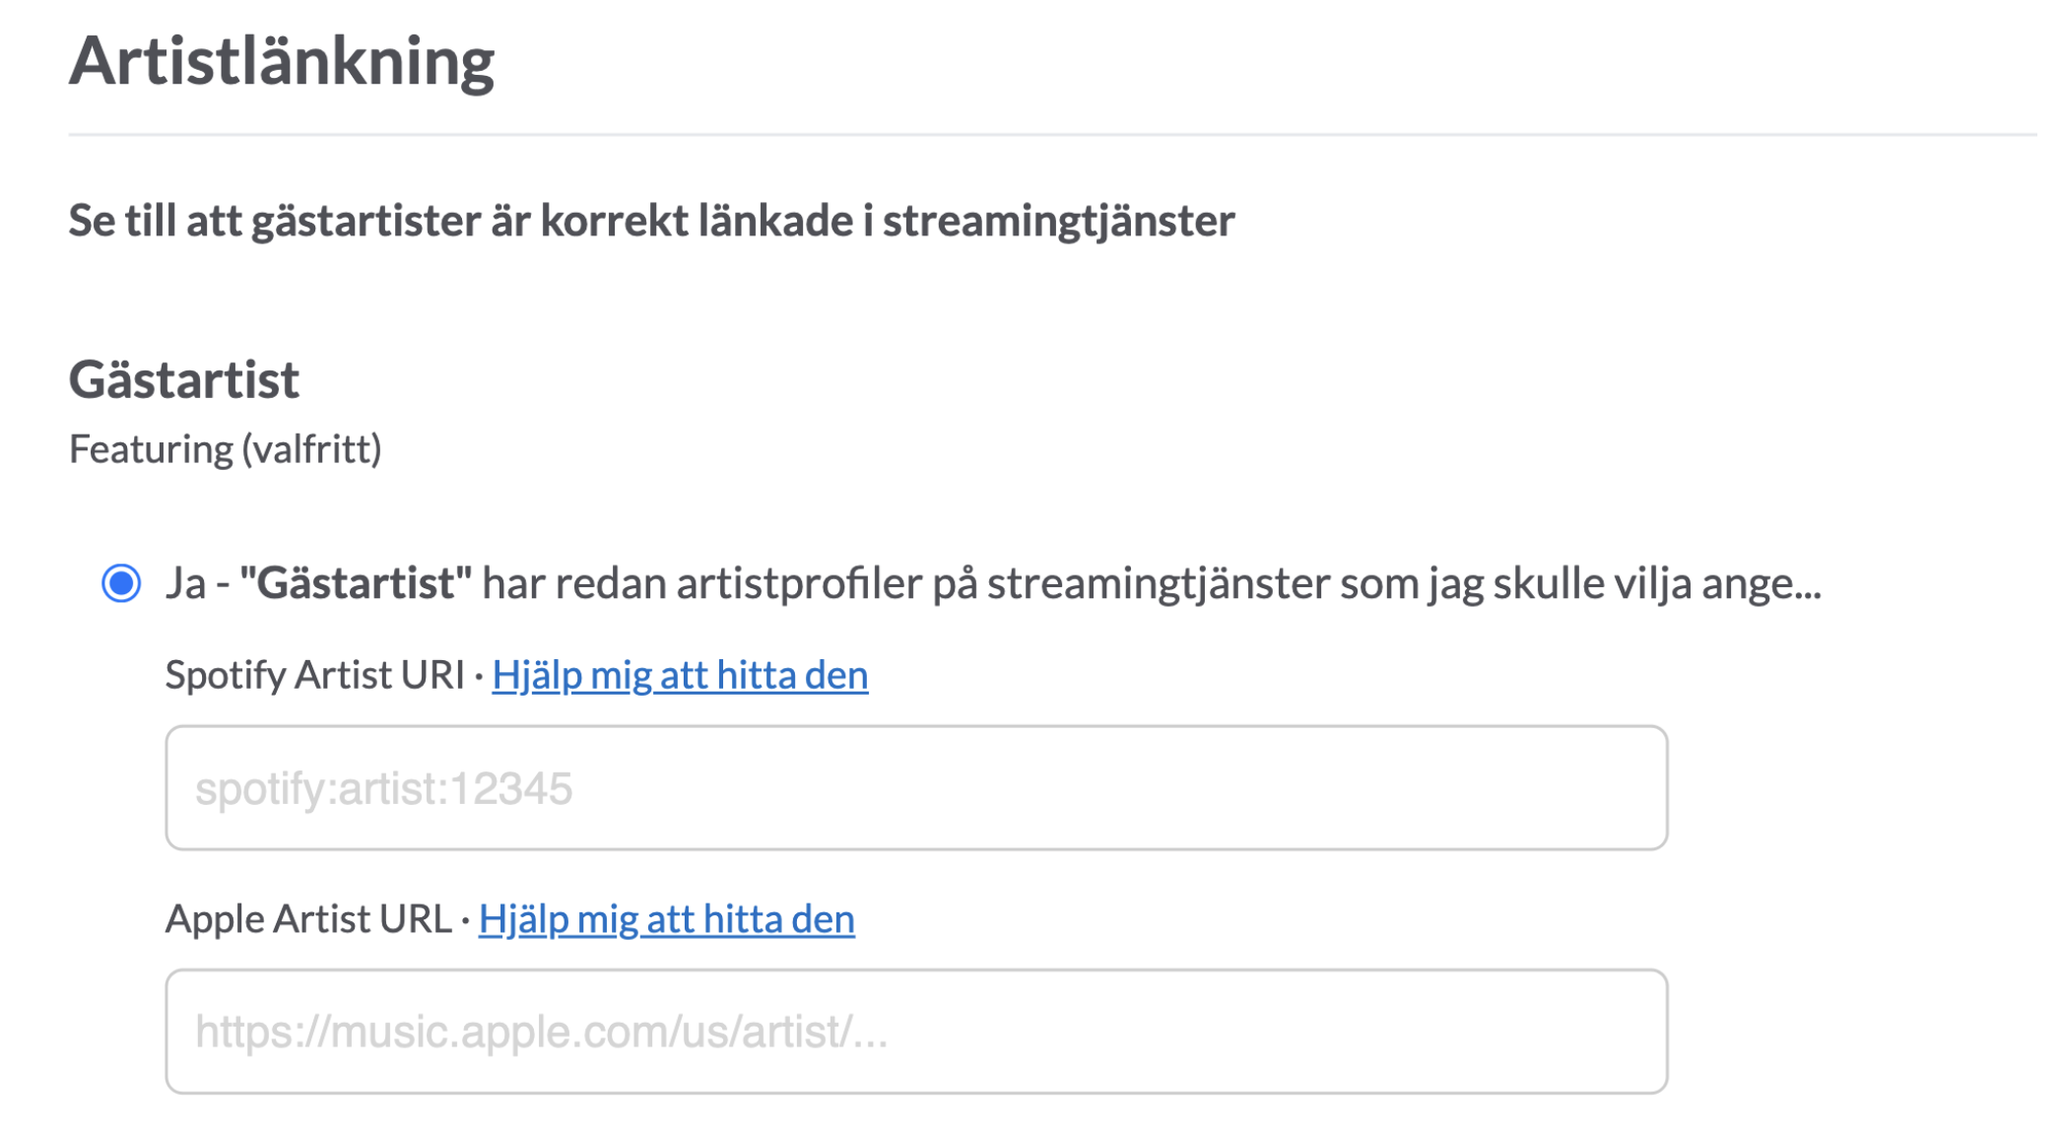Open Apple Artist URL help link

pyautogui.click(x=666, y=918)
